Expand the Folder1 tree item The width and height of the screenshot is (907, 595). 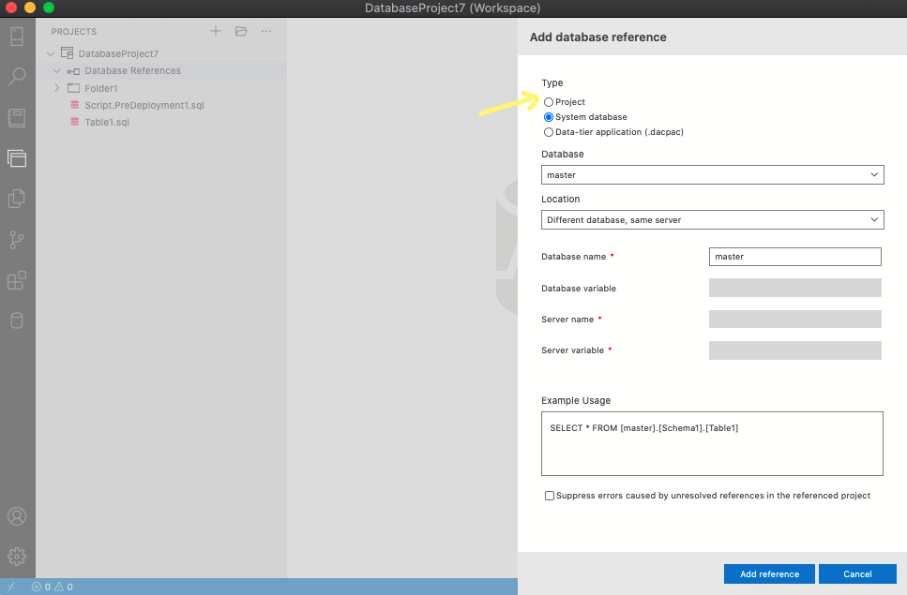(x=55, y=87)
